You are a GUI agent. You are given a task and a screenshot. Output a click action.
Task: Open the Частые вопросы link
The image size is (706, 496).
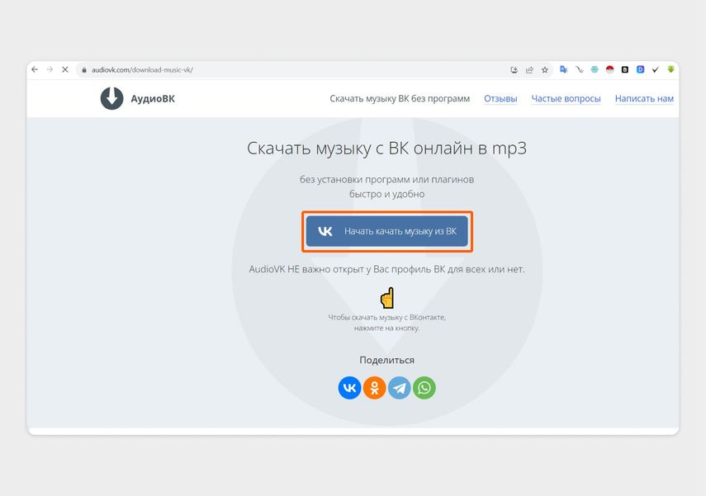pyautogui.click(x=566, y=98)
